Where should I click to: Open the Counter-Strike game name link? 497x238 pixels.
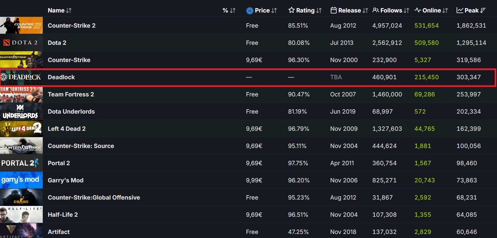point(69,60)
